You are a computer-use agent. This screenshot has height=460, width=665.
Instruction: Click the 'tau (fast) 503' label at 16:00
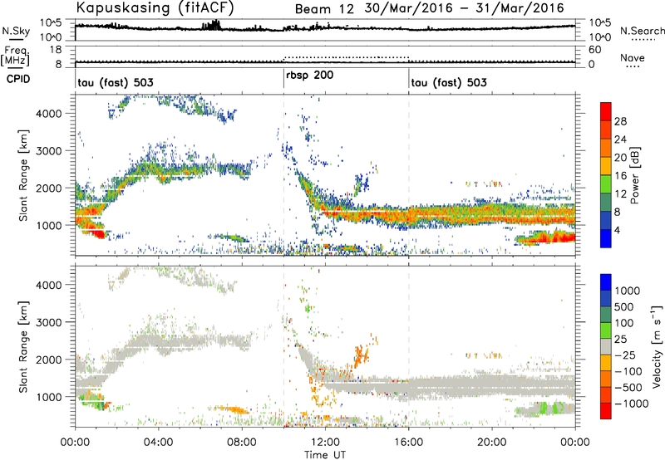(449, 82)
